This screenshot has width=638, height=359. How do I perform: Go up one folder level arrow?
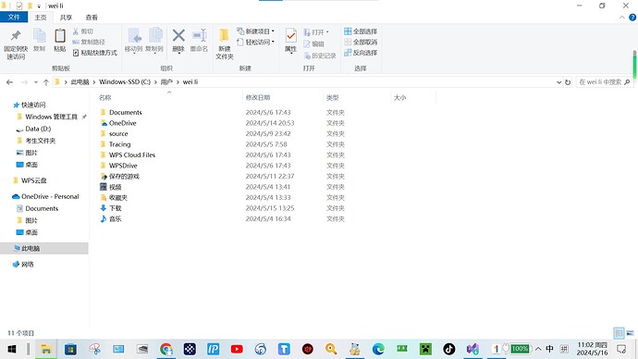point(46,82)
